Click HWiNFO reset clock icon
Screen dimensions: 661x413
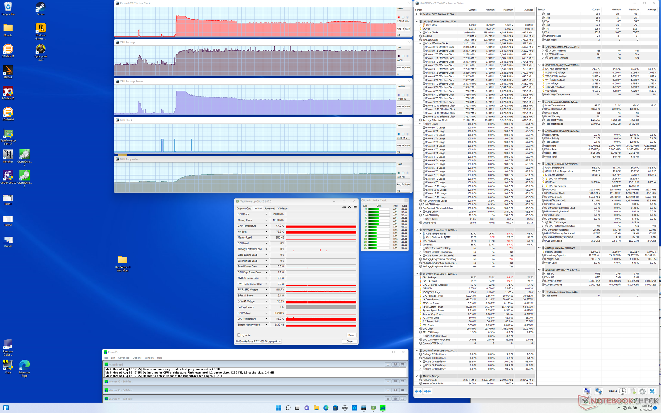[x=622, y=391]
